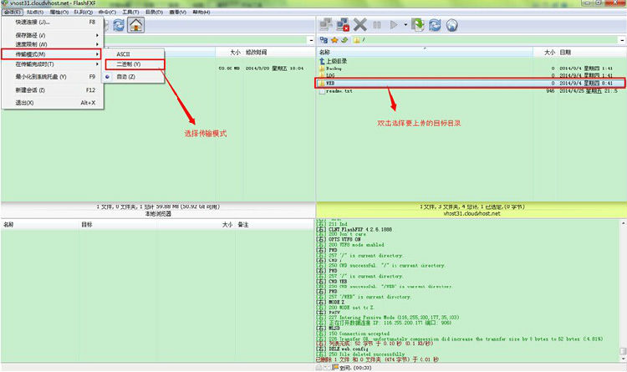This screenshot has height=372, width=627.
Task: Choose 二进制 (Y) binary transfer mode
Action: [128, 64]
